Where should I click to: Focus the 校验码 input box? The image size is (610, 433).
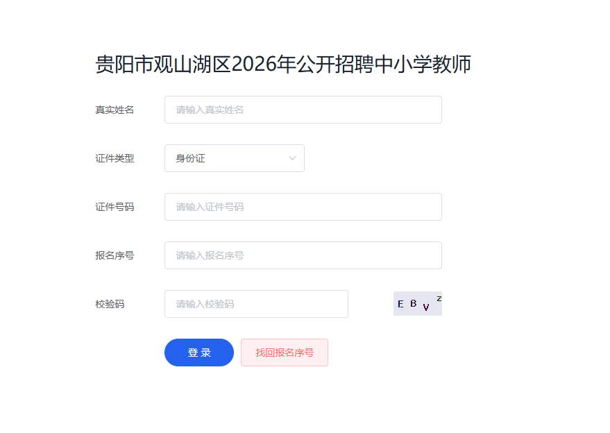256,304
